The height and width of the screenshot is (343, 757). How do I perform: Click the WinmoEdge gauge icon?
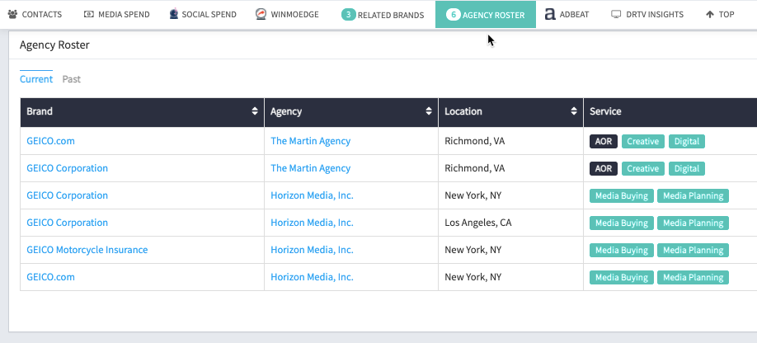261,14
